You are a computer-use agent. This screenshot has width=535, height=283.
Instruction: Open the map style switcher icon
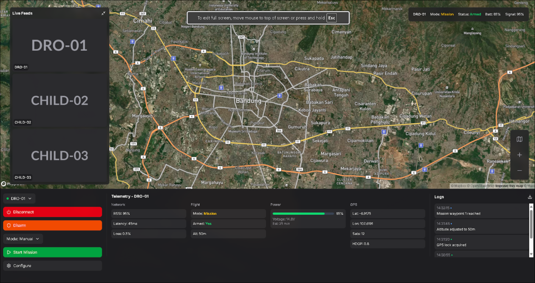(x=519, y=139)
